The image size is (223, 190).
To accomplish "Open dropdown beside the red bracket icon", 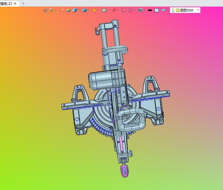I will 134,10.
